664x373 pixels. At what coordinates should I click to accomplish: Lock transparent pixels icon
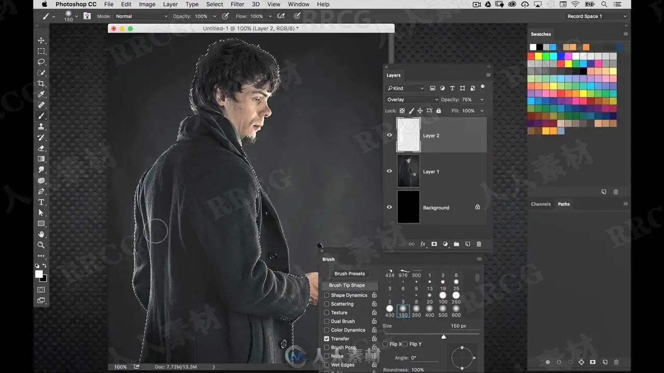[x=402, y=111]
